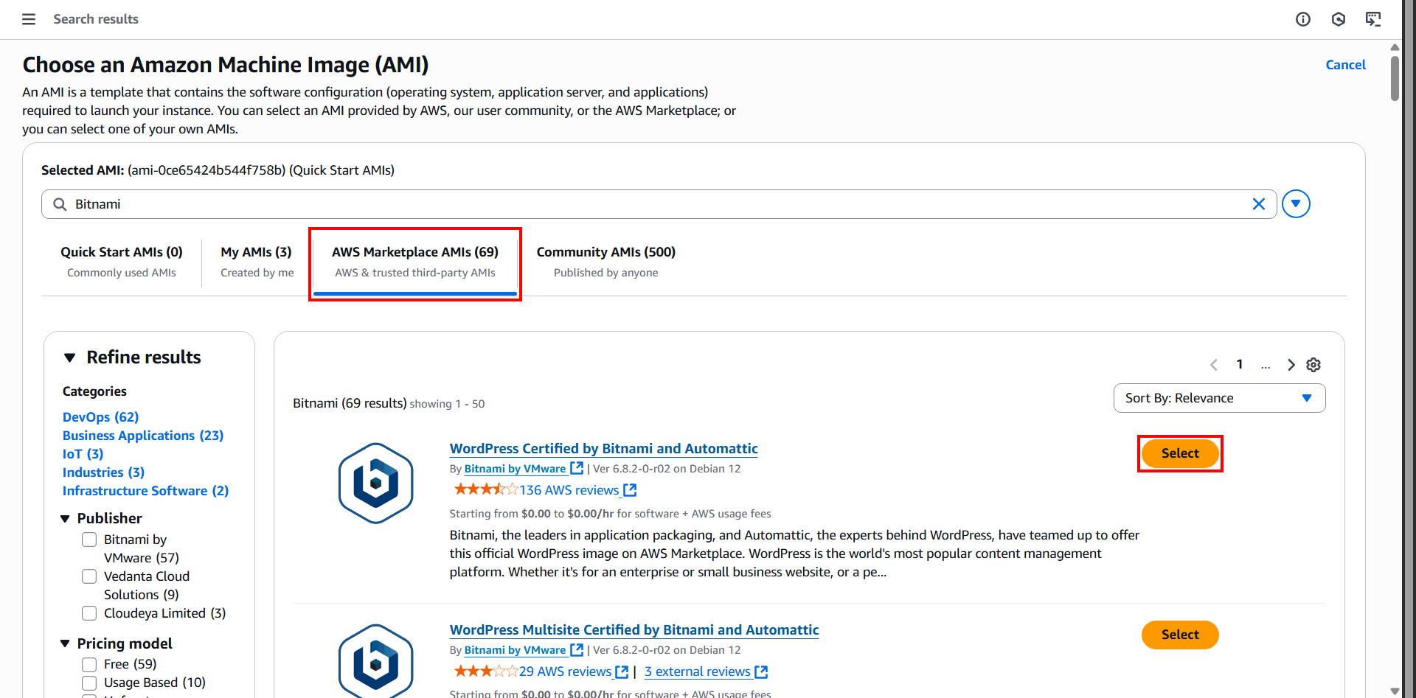1416x698 pixels.
Task: Filter by Business Applications (23) category
Action: [143, 436]
